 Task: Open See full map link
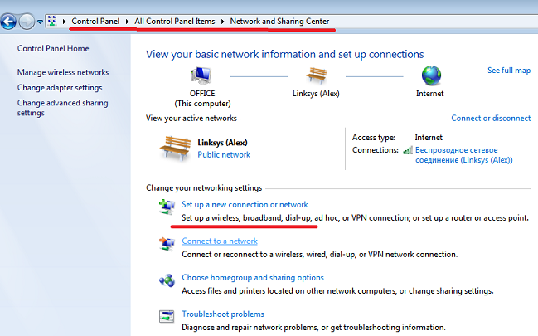point(509,71)
